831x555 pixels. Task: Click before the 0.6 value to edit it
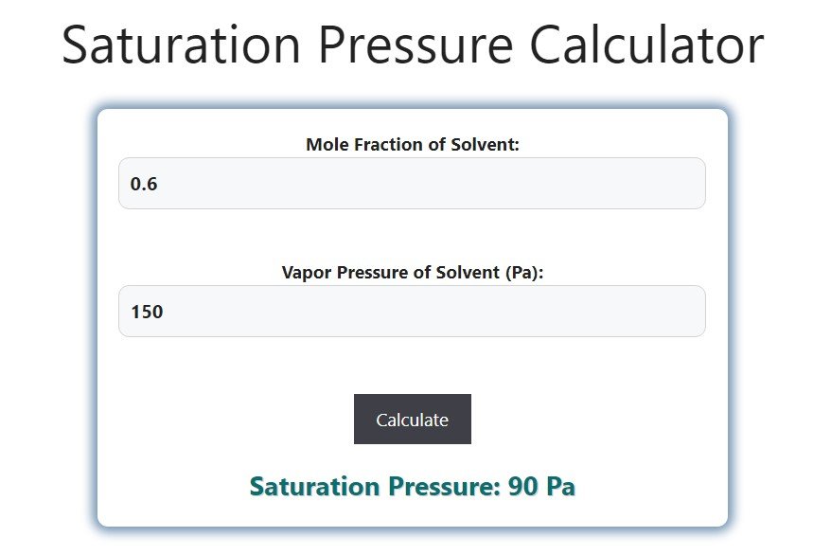point(131,183)
